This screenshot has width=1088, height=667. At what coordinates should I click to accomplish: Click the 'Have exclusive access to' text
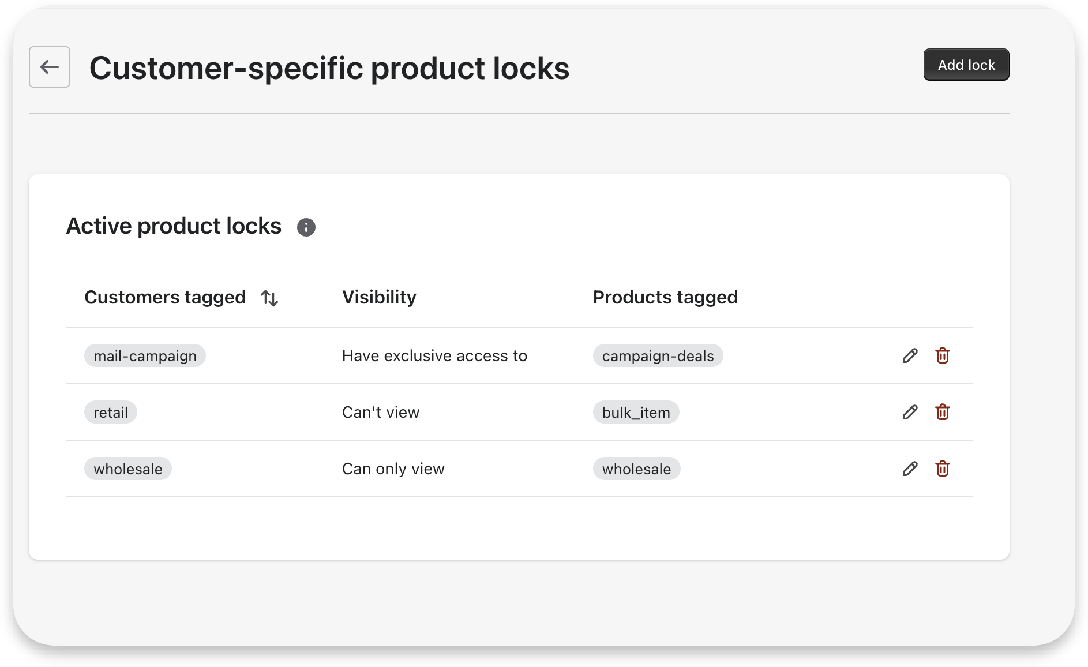pos(434,355)
